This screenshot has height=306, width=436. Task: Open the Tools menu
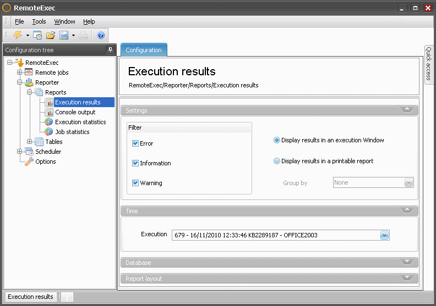pyautogui.click(x=39, y=21)
